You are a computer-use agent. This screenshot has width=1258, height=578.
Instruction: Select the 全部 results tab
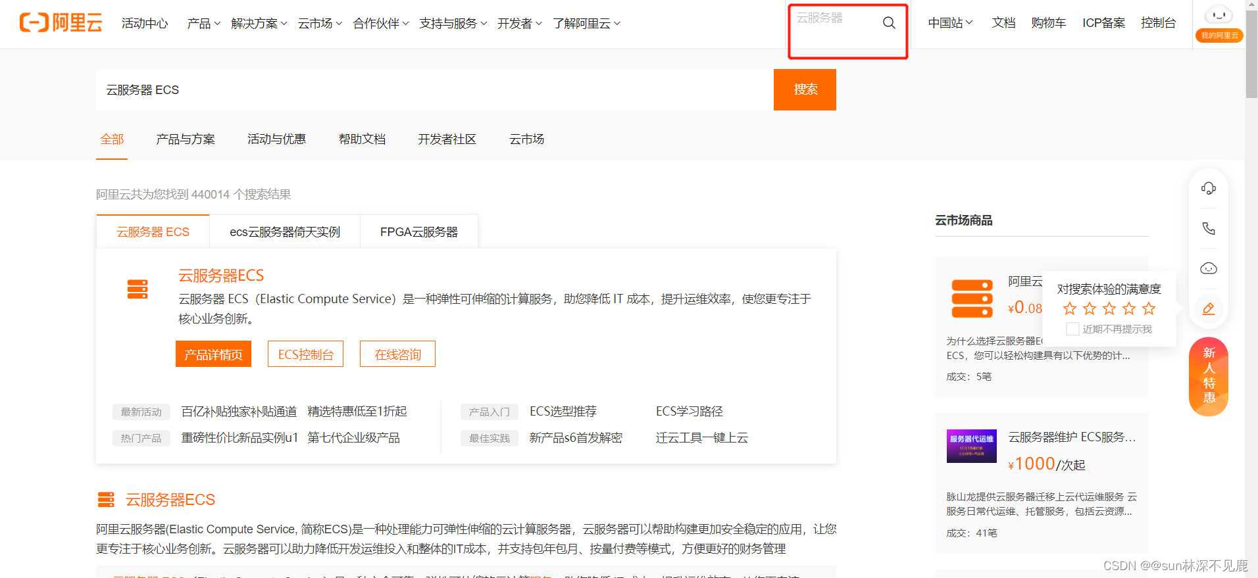[x=112, y=139]
